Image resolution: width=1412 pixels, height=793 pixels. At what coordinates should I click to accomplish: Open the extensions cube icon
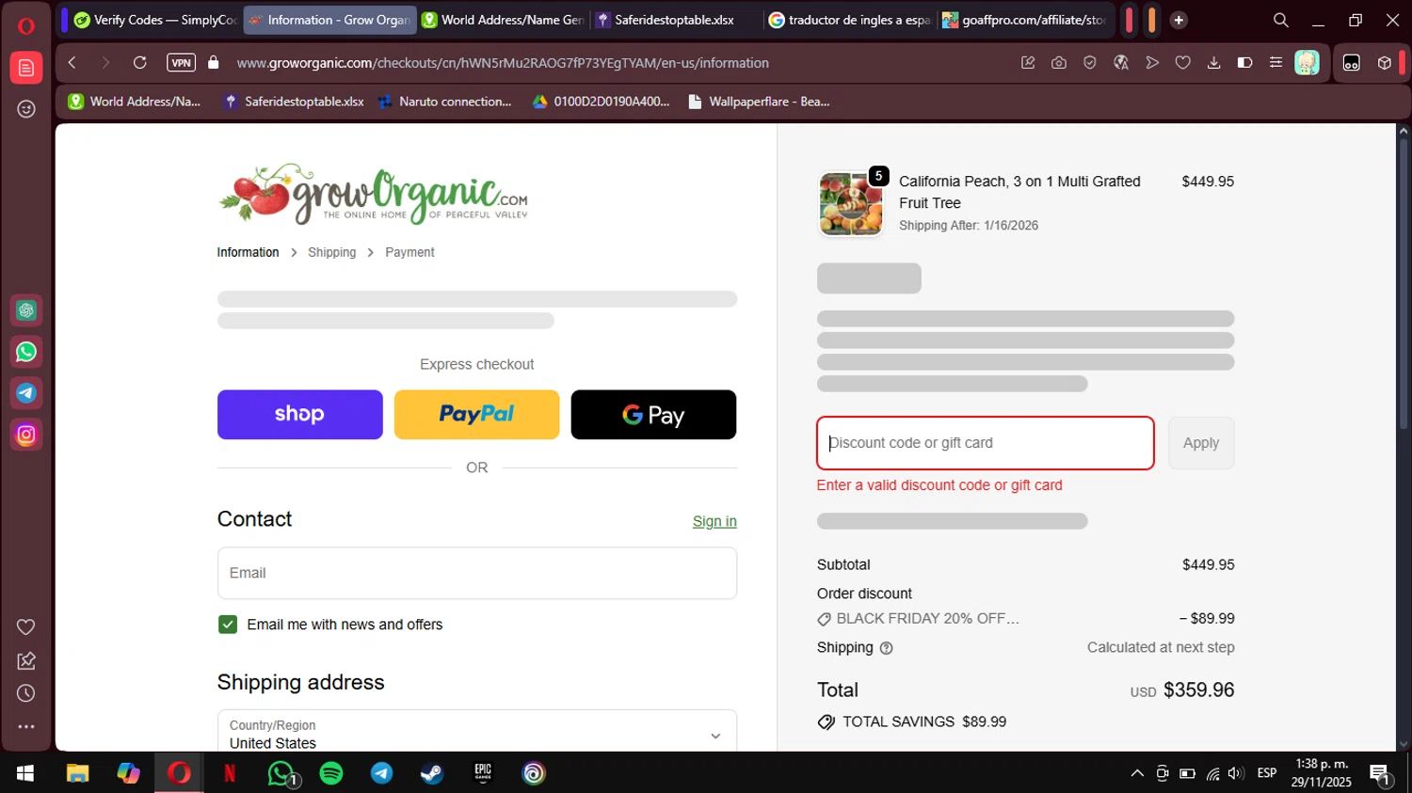pyautogui.click(x=1384, y=63)
